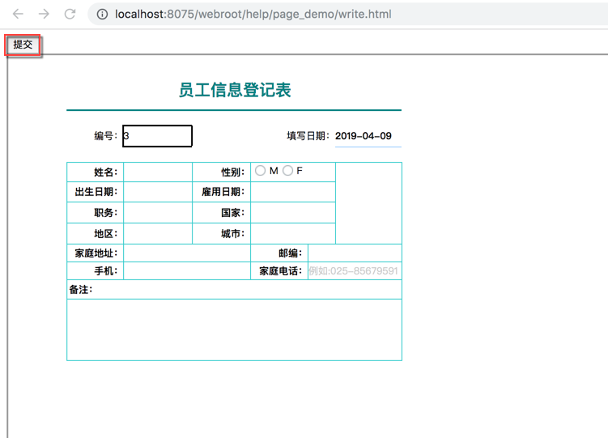Screen dimensions: 608x438
Task: Click the 填写日期 date field
Action: (368, 136)
